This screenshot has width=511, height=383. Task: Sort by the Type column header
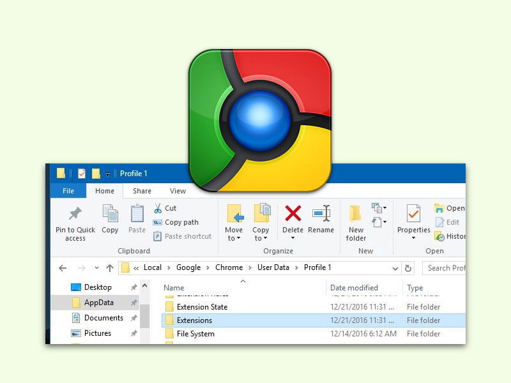[415, 288]
